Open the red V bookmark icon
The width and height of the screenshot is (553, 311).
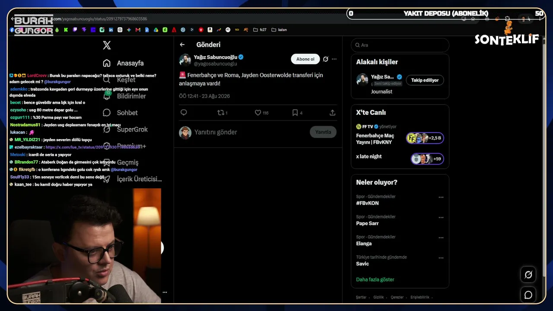pos(201,30)
